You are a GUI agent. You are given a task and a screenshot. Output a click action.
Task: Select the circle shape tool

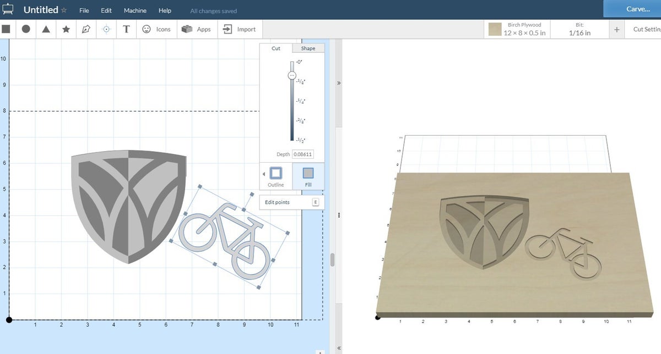(26, 29)
